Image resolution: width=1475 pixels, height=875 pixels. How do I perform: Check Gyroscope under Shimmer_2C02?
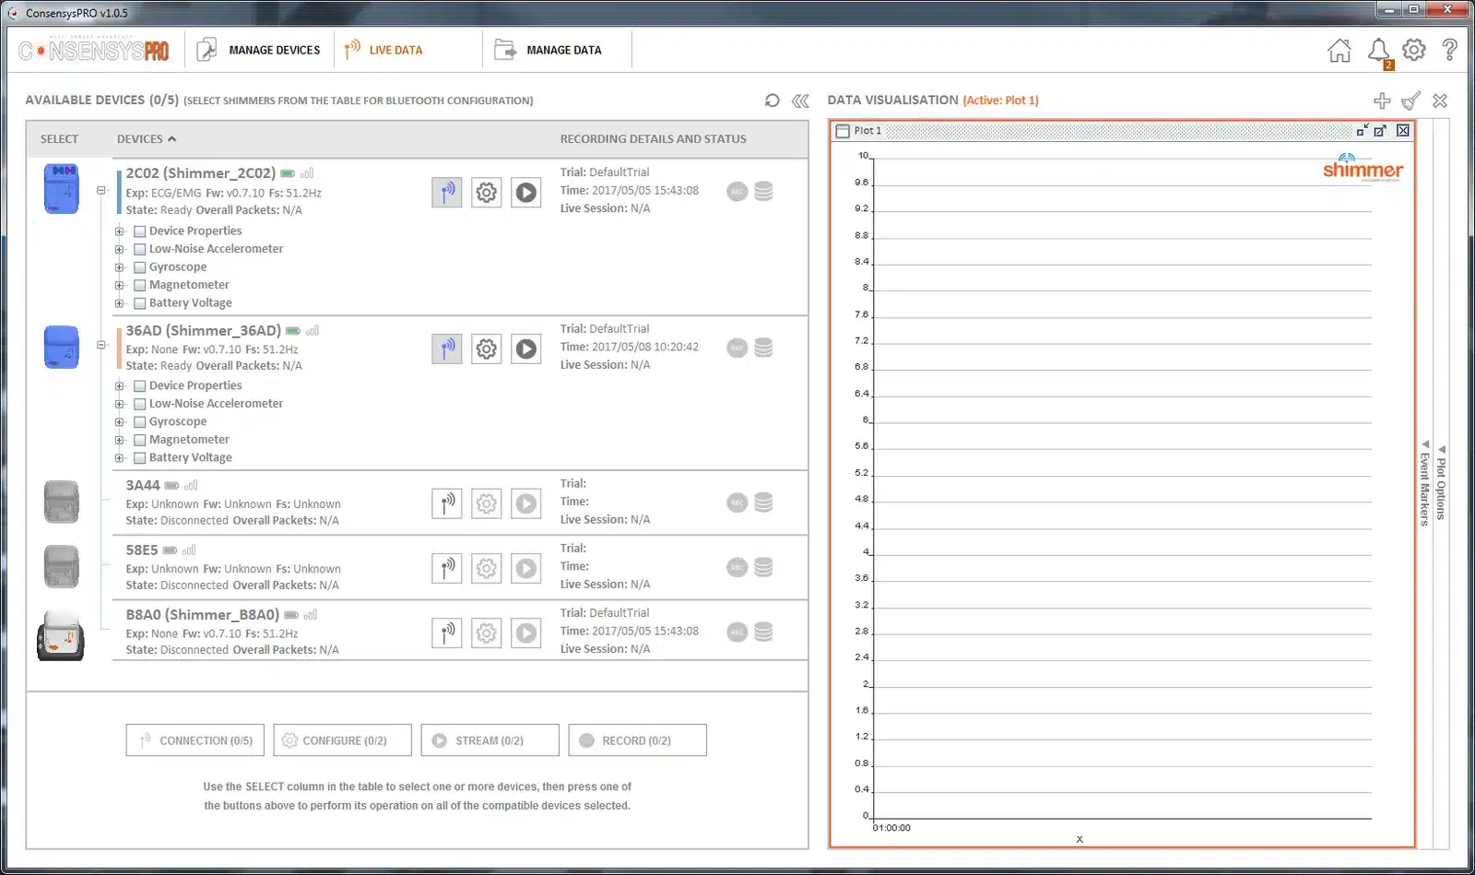pyautogui.click(x=140, y=267)
